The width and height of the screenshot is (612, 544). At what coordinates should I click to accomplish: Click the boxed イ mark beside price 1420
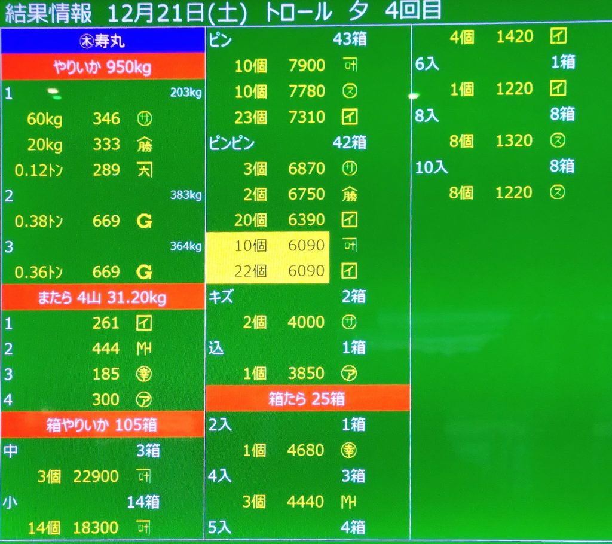pos(557,37)
